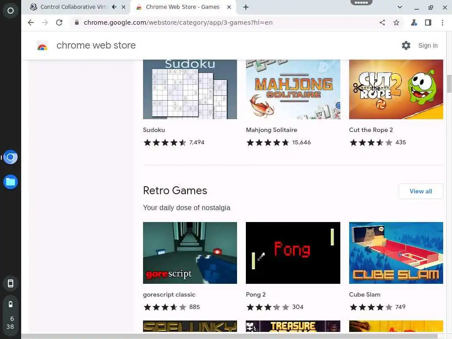Click View all for Retro Games
452x339 pixels.
coord(421,191)
